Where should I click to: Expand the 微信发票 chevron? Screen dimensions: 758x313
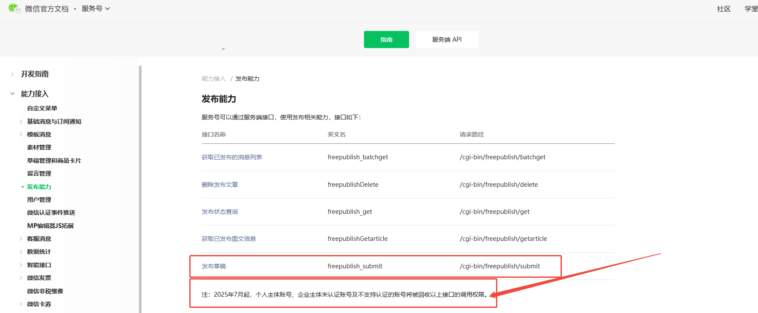[21, 278]
